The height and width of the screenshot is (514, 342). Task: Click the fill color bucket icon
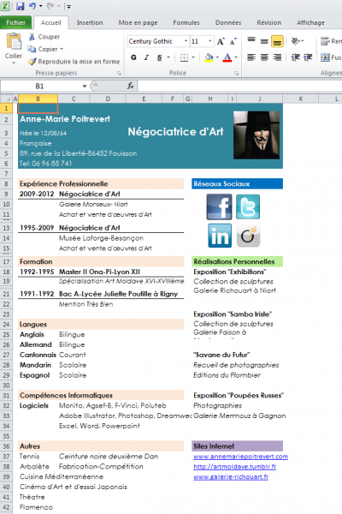209,57
